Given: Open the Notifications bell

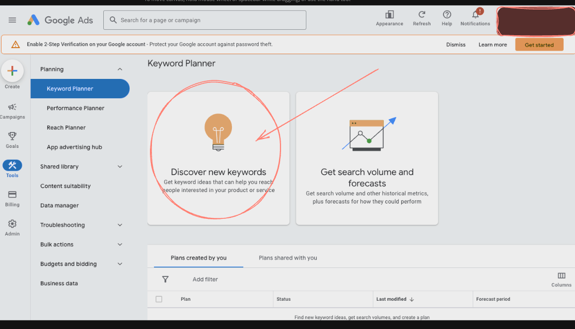Looking at the screenshot, I should click(x=475, y=15).
